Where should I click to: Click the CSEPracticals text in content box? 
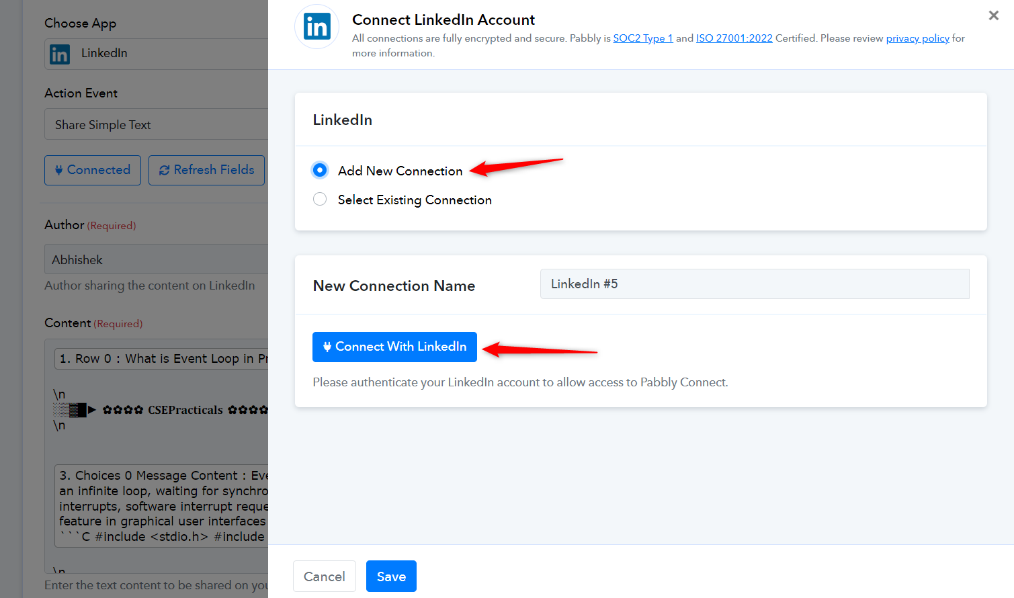point(185,410)
